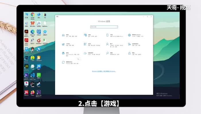Select the blue shield security app shortcut
The height and width of the screenshot is (114, 201).
tap(39, 32)
